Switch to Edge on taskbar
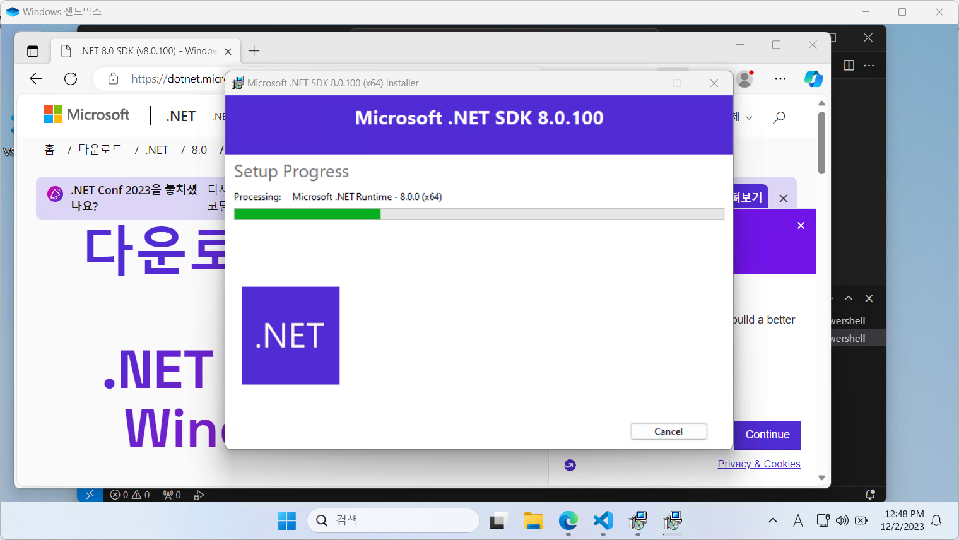The height and width of the screenshot is (540, 959). point(568,521)
